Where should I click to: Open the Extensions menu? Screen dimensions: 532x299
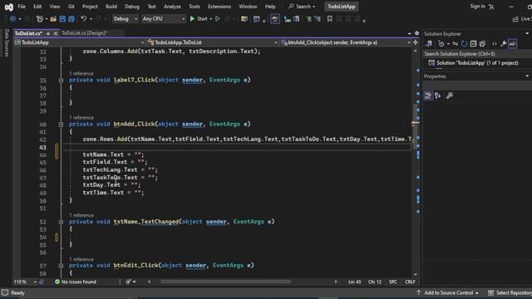pyautogui.click(x=219, y=7)
